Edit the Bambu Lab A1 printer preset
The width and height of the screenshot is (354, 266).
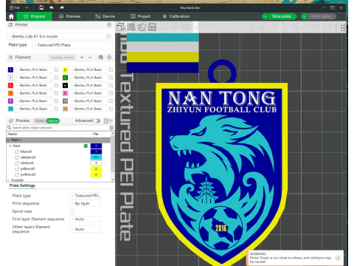coord(109,36)
